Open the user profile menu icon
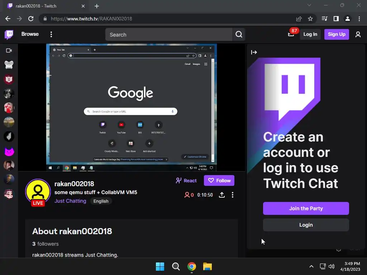367x275 pixels. point(358,35)
